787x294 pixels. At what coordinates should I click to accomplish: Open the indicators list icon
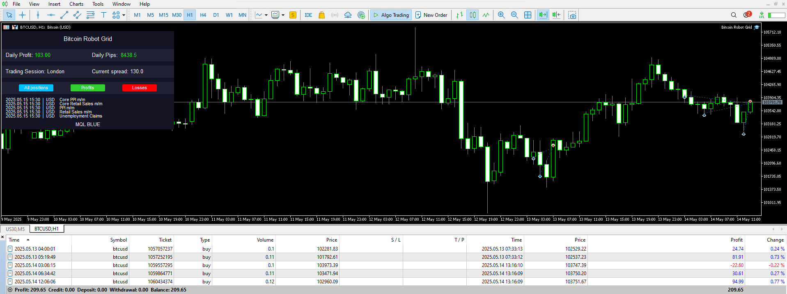259,15
